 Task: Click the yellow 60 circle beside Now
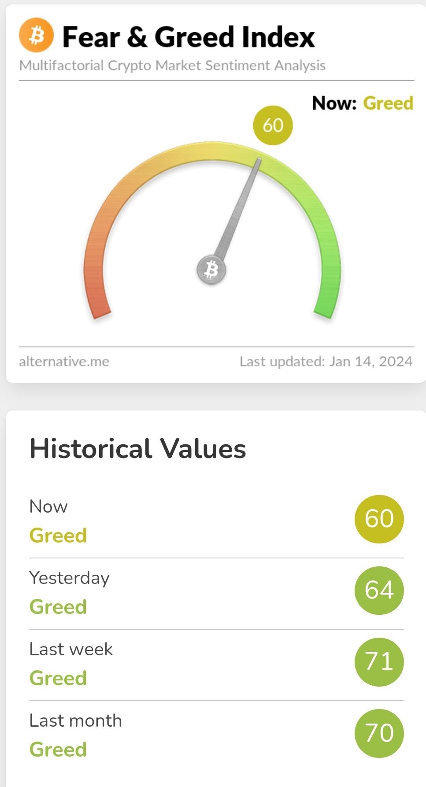[379, 519]
